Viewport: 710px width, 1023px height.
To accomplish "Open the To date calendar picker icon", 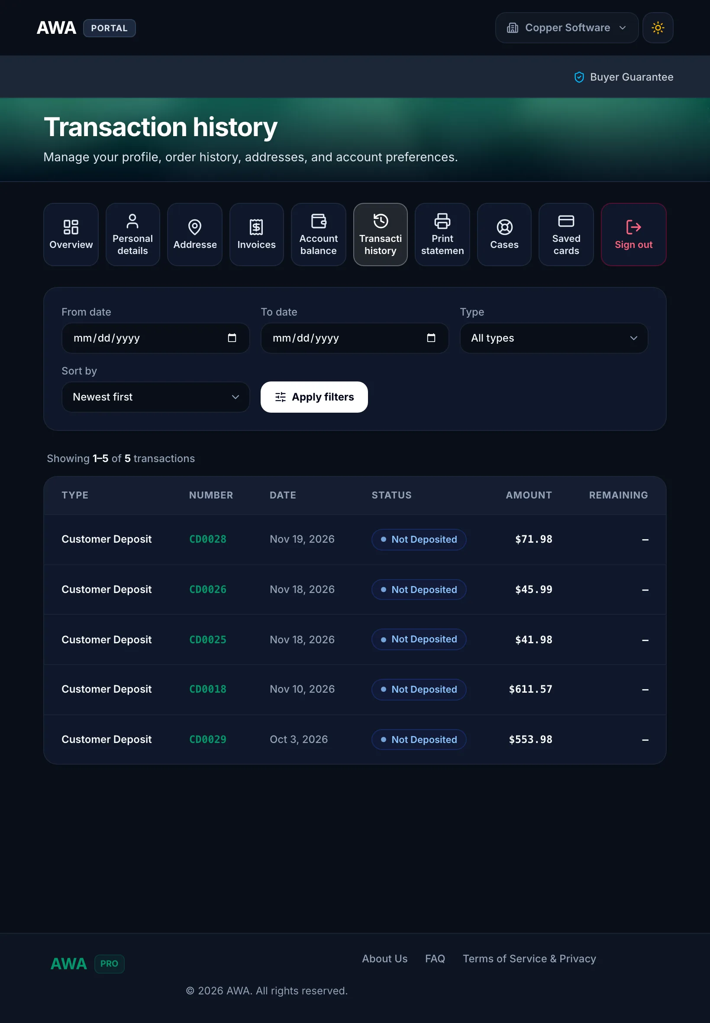I will [x=431, y=338].
